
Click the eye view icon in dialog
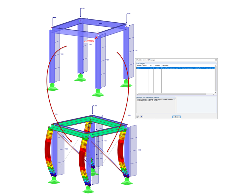(141, 117)
